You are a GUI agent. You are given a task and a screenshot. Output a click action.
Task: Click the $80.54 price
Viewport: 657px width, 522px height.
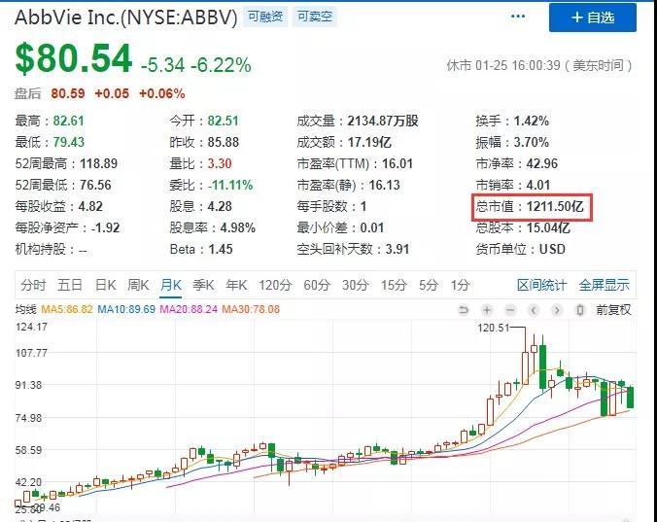point(74,59)
